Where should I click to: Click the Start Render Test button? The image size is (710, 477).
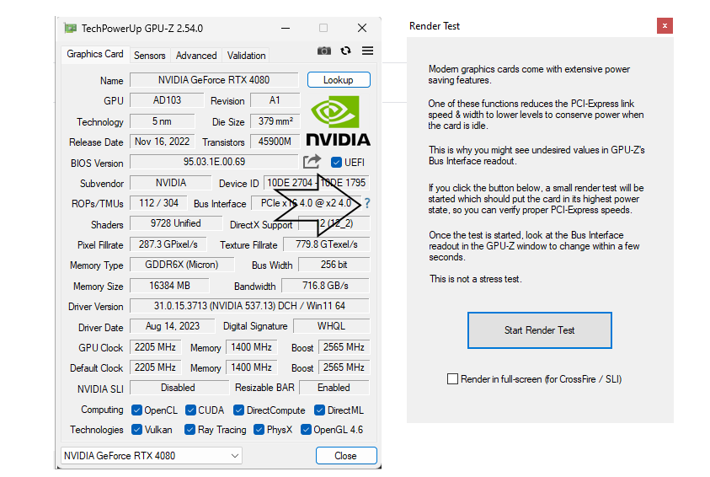tap(539, 330)
